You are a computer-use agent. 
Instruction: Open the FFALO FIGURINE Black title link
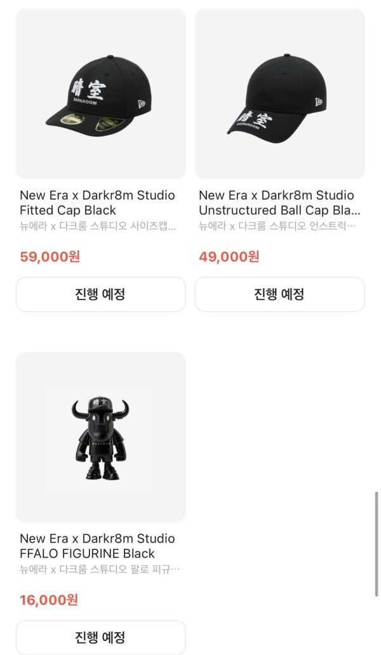(x=97, y=546)
